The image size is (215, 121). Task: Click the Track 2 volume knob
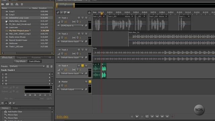[x=62, y=38]
